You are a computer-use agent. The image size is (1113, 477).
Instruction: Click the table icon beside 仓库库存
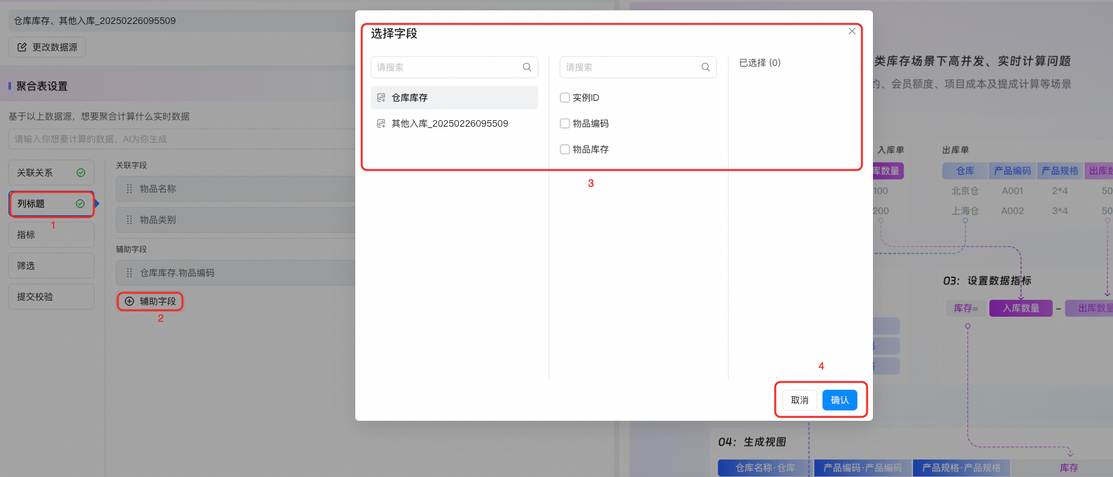[381, 98]
